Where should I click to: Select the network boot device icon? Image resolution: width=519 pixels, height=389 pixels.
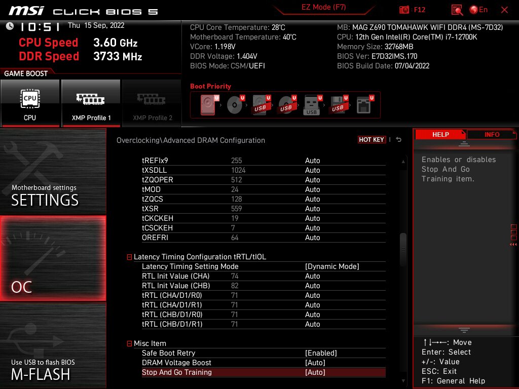coord(365,105)
